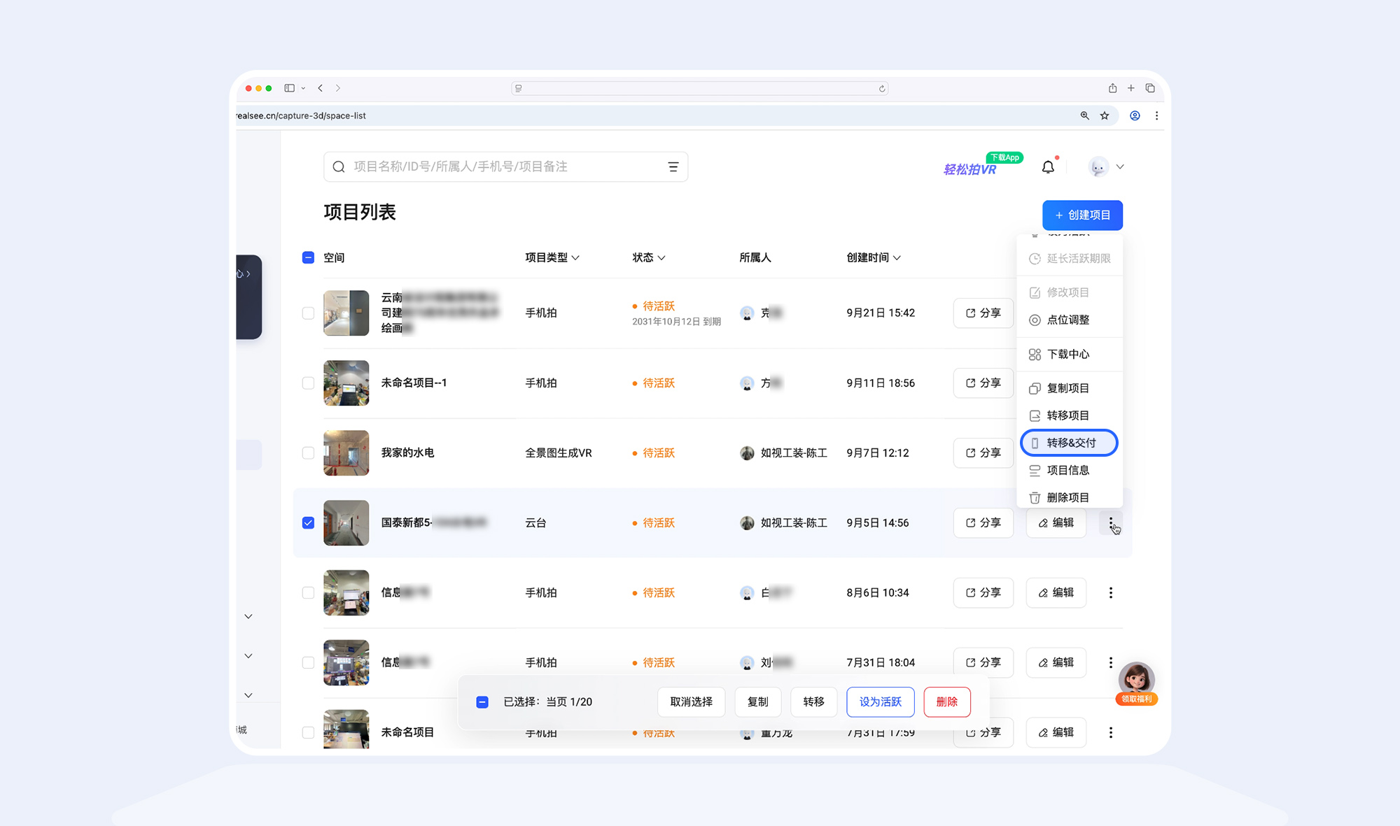Open new tab with plus icon

(1131, 88)
